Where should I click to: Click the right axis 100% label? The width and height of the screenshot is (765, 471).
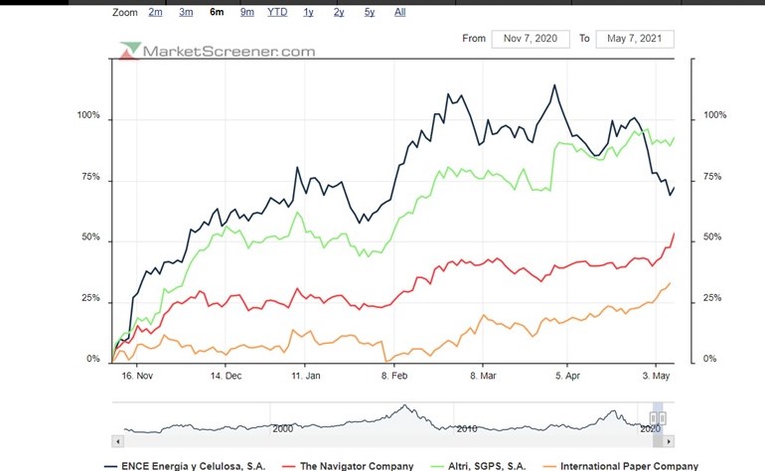click(714, 115)
